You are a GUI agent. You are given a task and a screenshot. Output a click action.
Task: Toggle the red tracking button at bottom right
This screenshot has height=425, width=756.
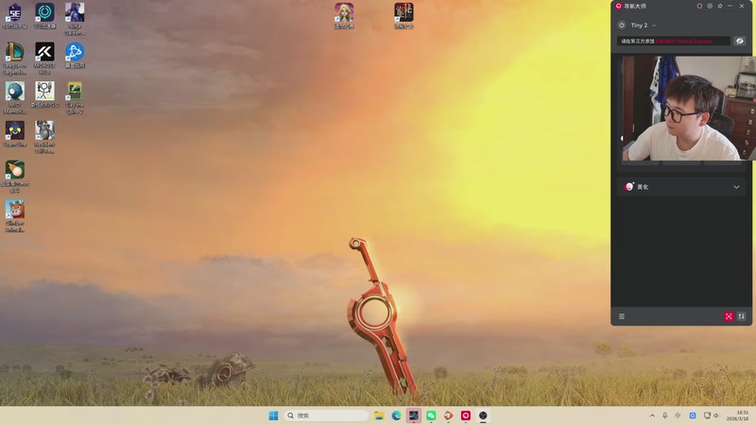(729, 316)
